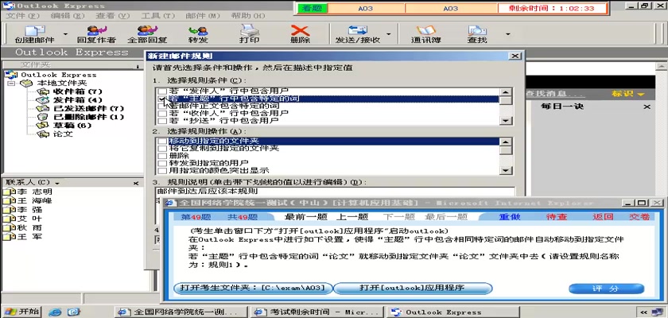Check 用指定的颜色突出显示 action
This screenshot has width=668, height=318.
(x=161, y=171)
